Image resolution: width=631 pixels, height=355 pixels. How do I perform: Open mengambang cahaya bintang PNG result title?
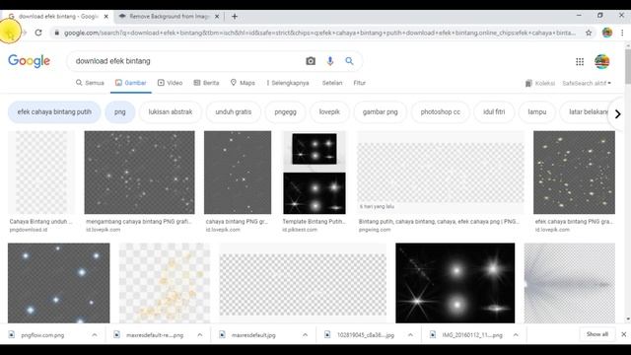click(139, 221)
